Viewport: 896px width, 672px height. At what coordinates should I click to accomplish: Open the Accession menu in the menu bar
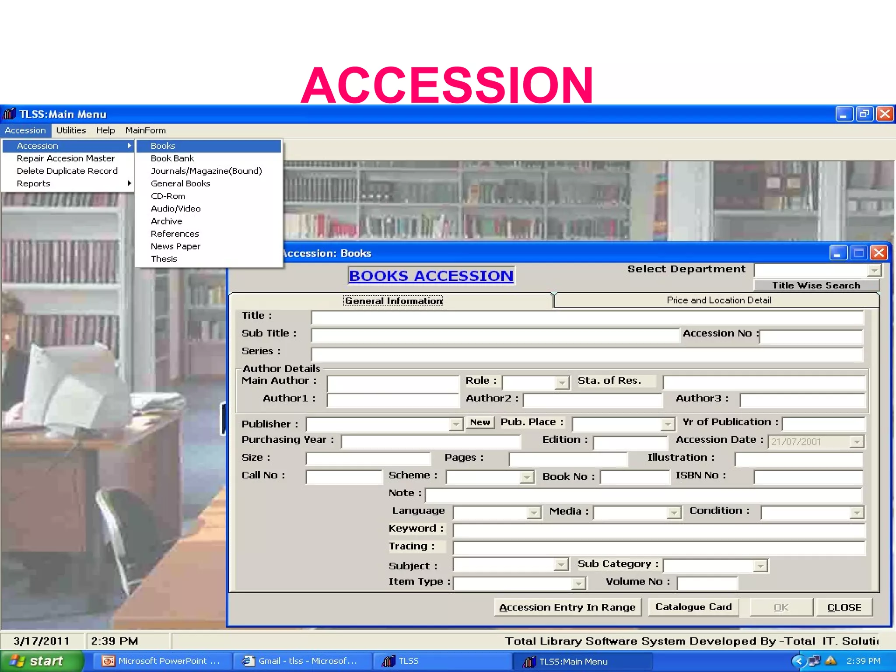point(25,130)
